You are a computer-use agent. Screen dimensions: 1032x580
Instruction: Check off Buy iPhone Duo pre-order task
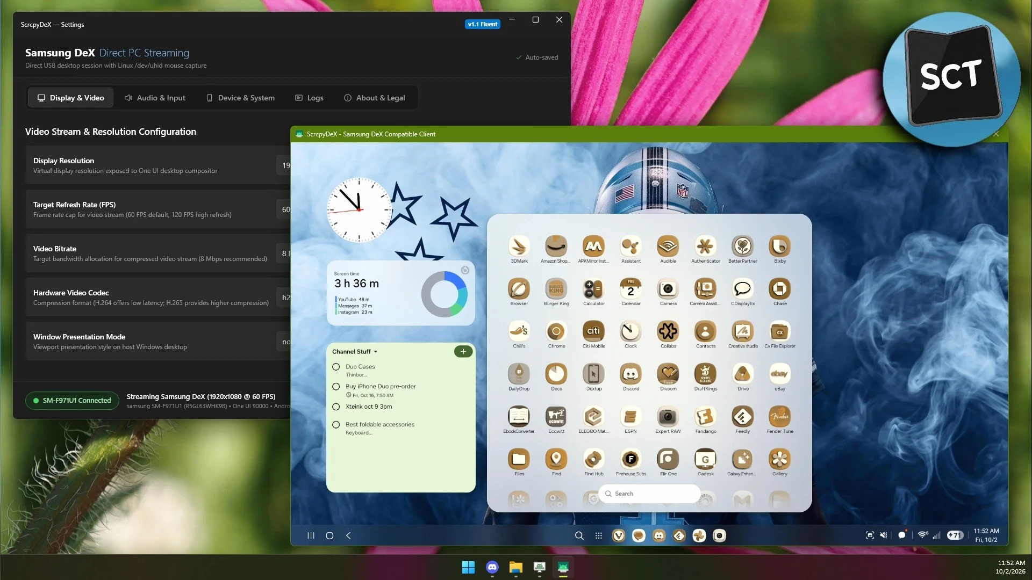pyautogui.click(x=336, y=387)
